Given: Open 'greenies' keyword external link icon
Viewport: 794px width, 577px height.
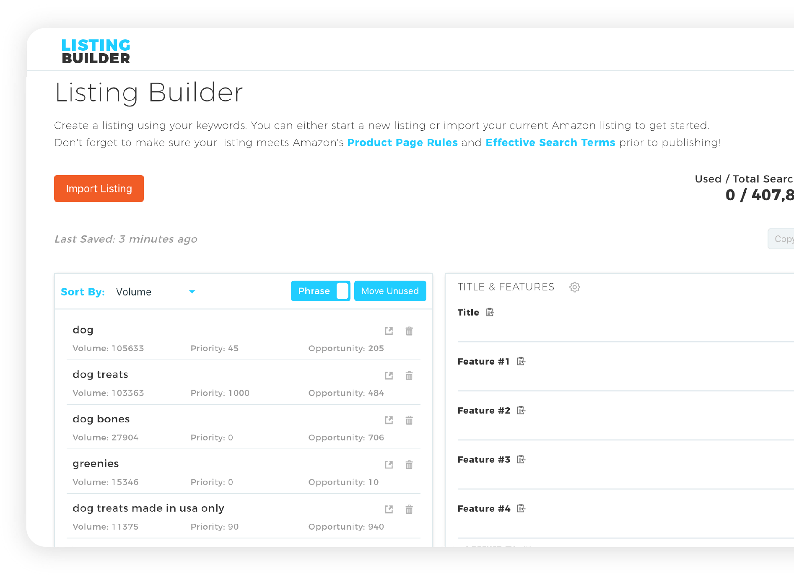Looking at the screenshot, I should tap(389, 465).
